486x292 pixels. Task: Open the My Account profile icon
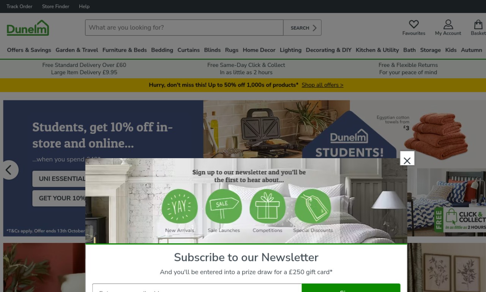point(448,24)
